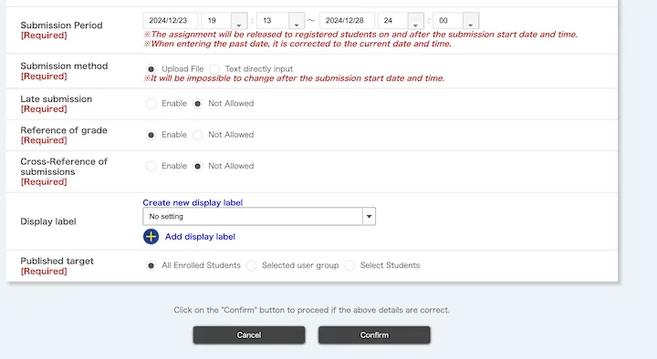Open the start hour dropdown showing 19
The width and height of the screenshot is (657, 359).
click(x=224, y=21)
